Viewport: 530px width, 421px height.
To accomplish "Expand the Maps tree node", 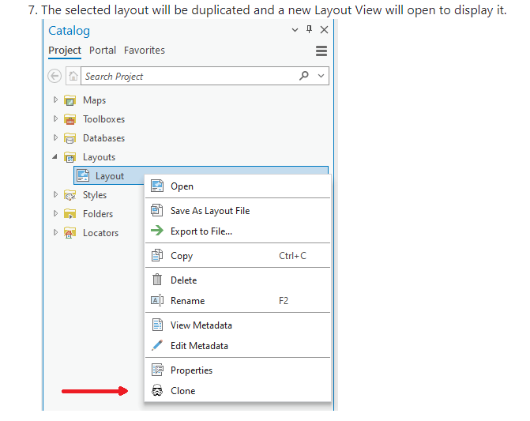I will click(55, 100).
